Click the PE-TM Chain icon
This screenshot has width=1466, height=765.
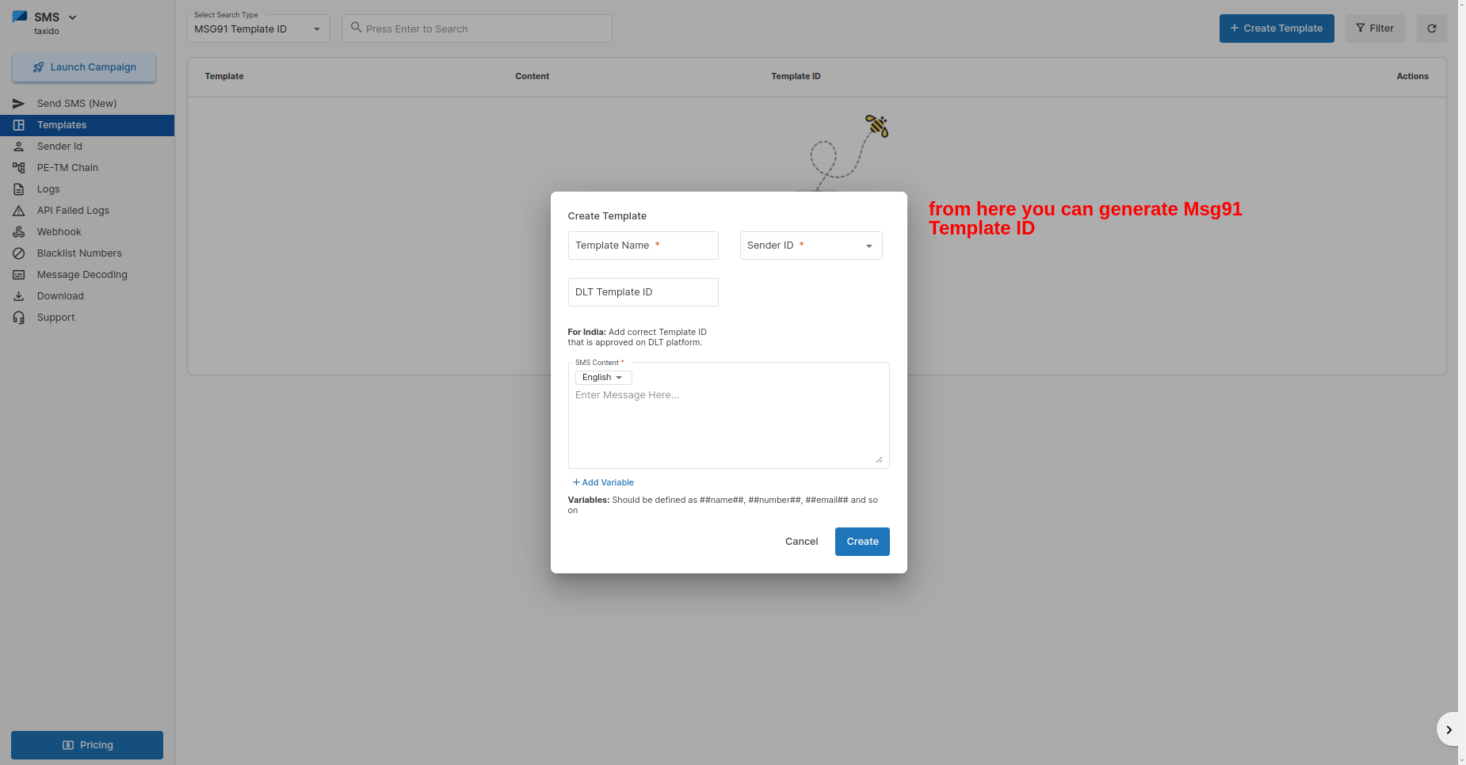(19, 168)
